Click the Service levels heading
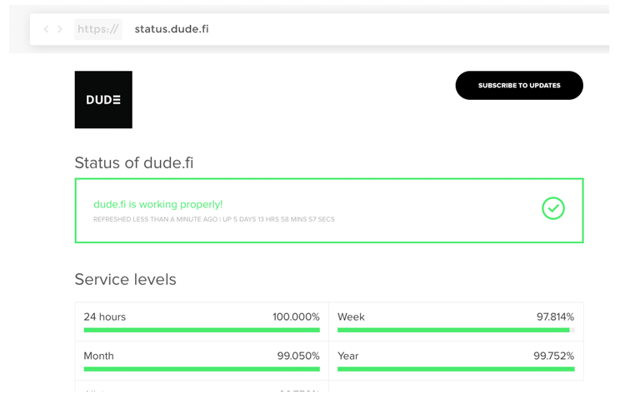Viewport: 620px width, 399px height. [125, 279]
